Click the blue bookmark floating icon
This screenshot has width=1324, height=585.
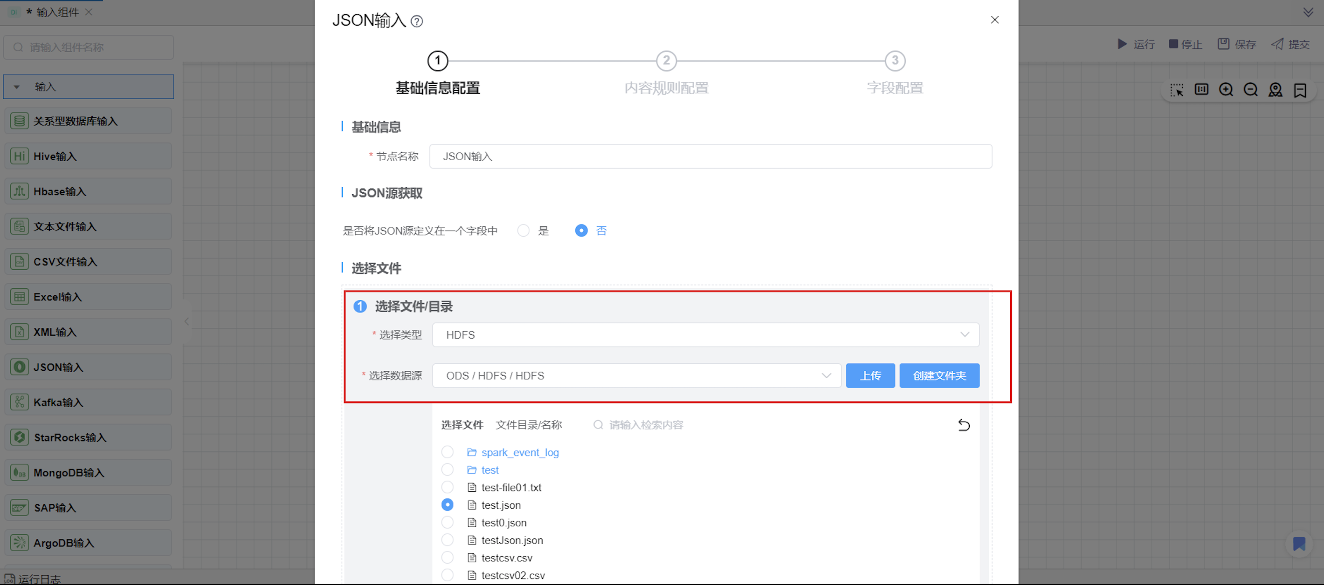click(1299, 544)
